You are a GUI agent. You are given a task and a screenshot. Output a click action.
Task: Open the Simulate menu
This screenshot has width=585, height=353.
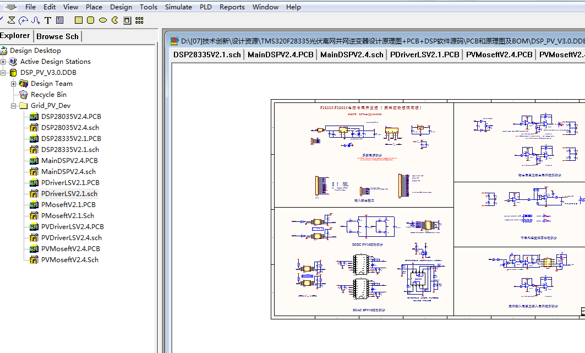(178, 7)
